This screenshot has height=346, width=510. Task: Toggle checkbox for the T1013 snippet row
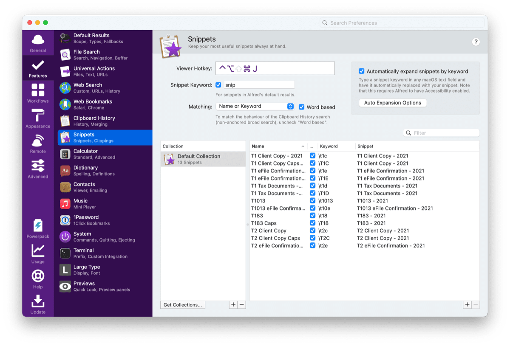[x=312, y=201]
